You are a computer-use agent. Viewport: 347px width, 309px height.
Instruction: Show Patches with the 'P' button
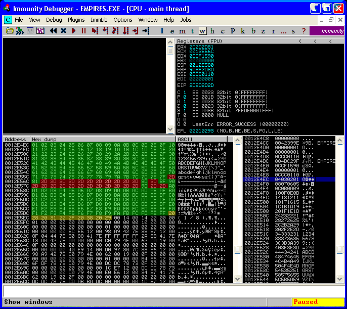click(233, 31)
